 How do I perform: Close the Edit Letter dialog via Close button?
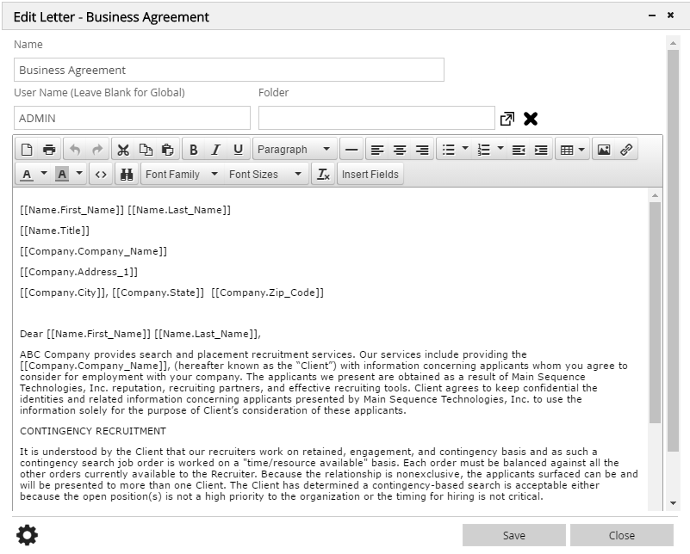click(x=622, y=535)
